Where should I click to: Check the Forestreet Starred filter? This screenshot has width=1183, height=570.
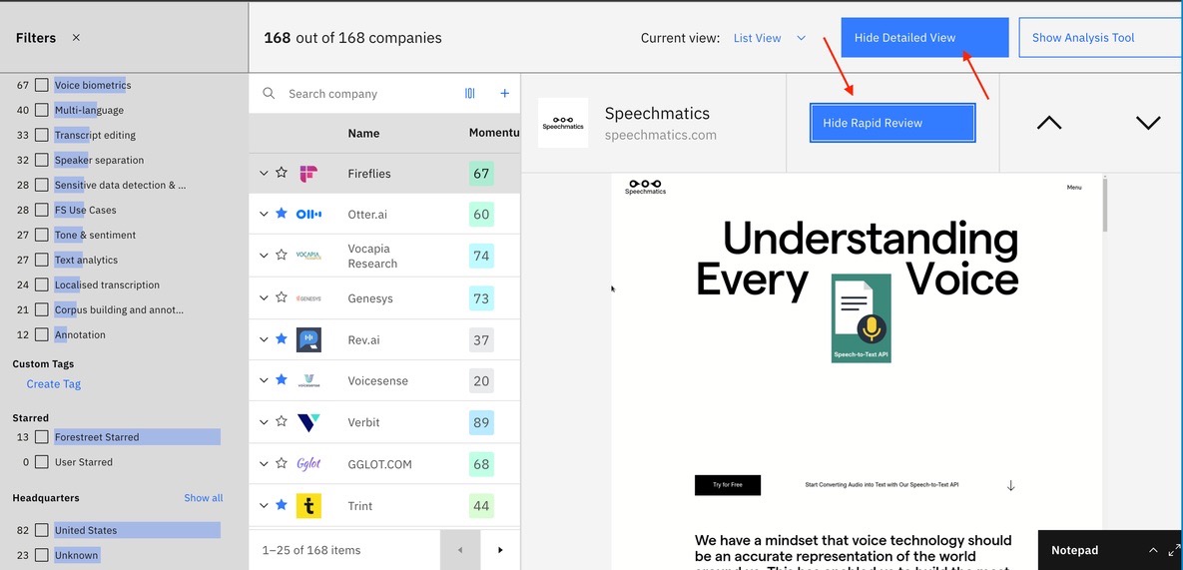click(x=42, y=436)
